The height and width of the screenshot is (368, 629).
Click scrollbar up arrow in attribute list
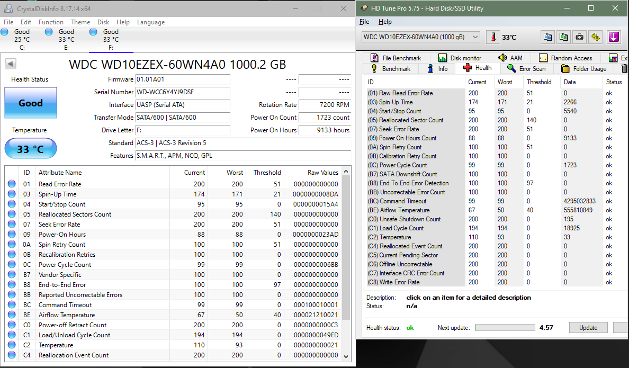(346, 172)
